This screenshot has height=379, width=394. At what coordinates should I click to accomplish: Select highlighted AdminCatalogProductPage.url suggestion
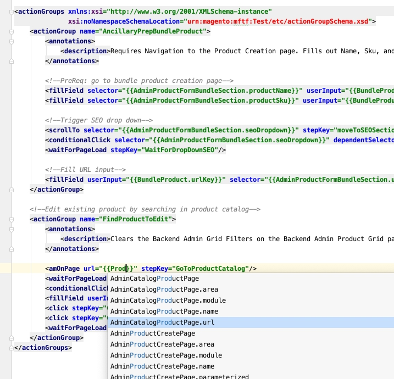click(x=251, y=322)
